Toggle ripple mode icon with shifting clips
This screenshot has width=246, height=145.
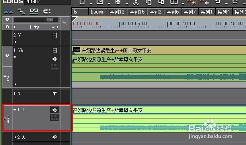(21, 12)
